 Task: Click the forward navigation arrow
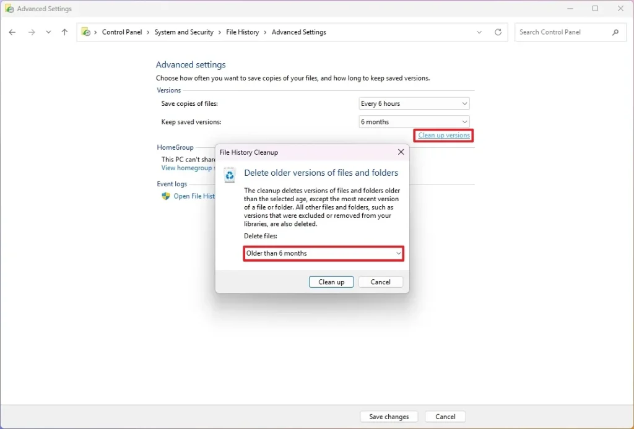(x=32, y=32)
